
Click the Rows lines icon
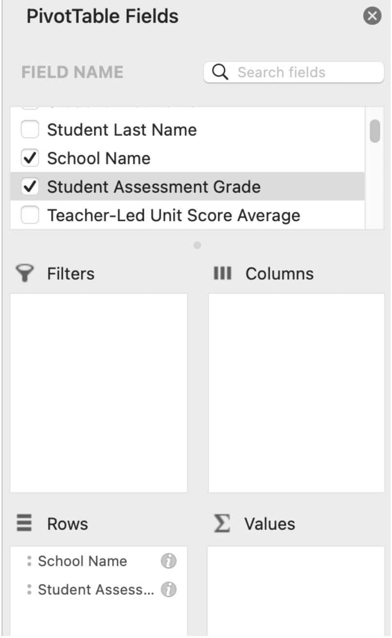click(24, 524)
